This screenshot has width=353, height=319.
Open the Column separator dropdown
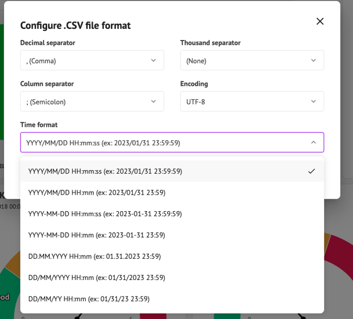click(x=92, y=101)
